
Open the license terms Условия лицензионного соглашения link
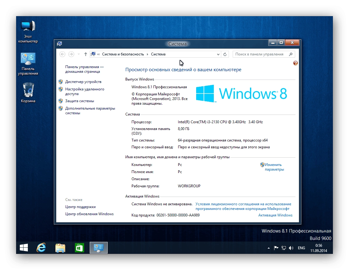coord(243,206)
